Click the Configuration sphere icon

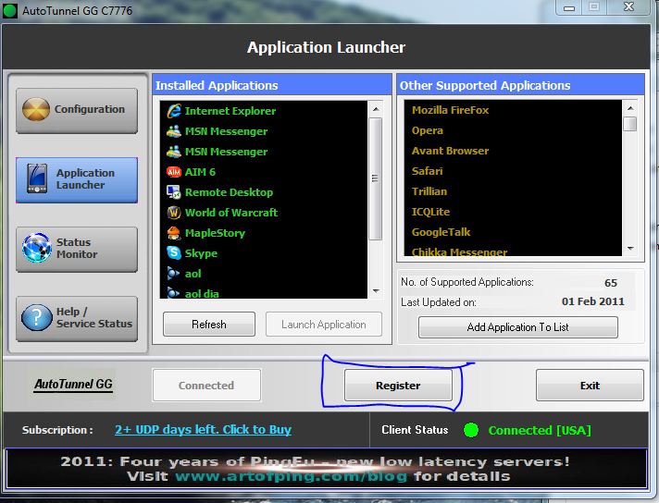point(36,109)
